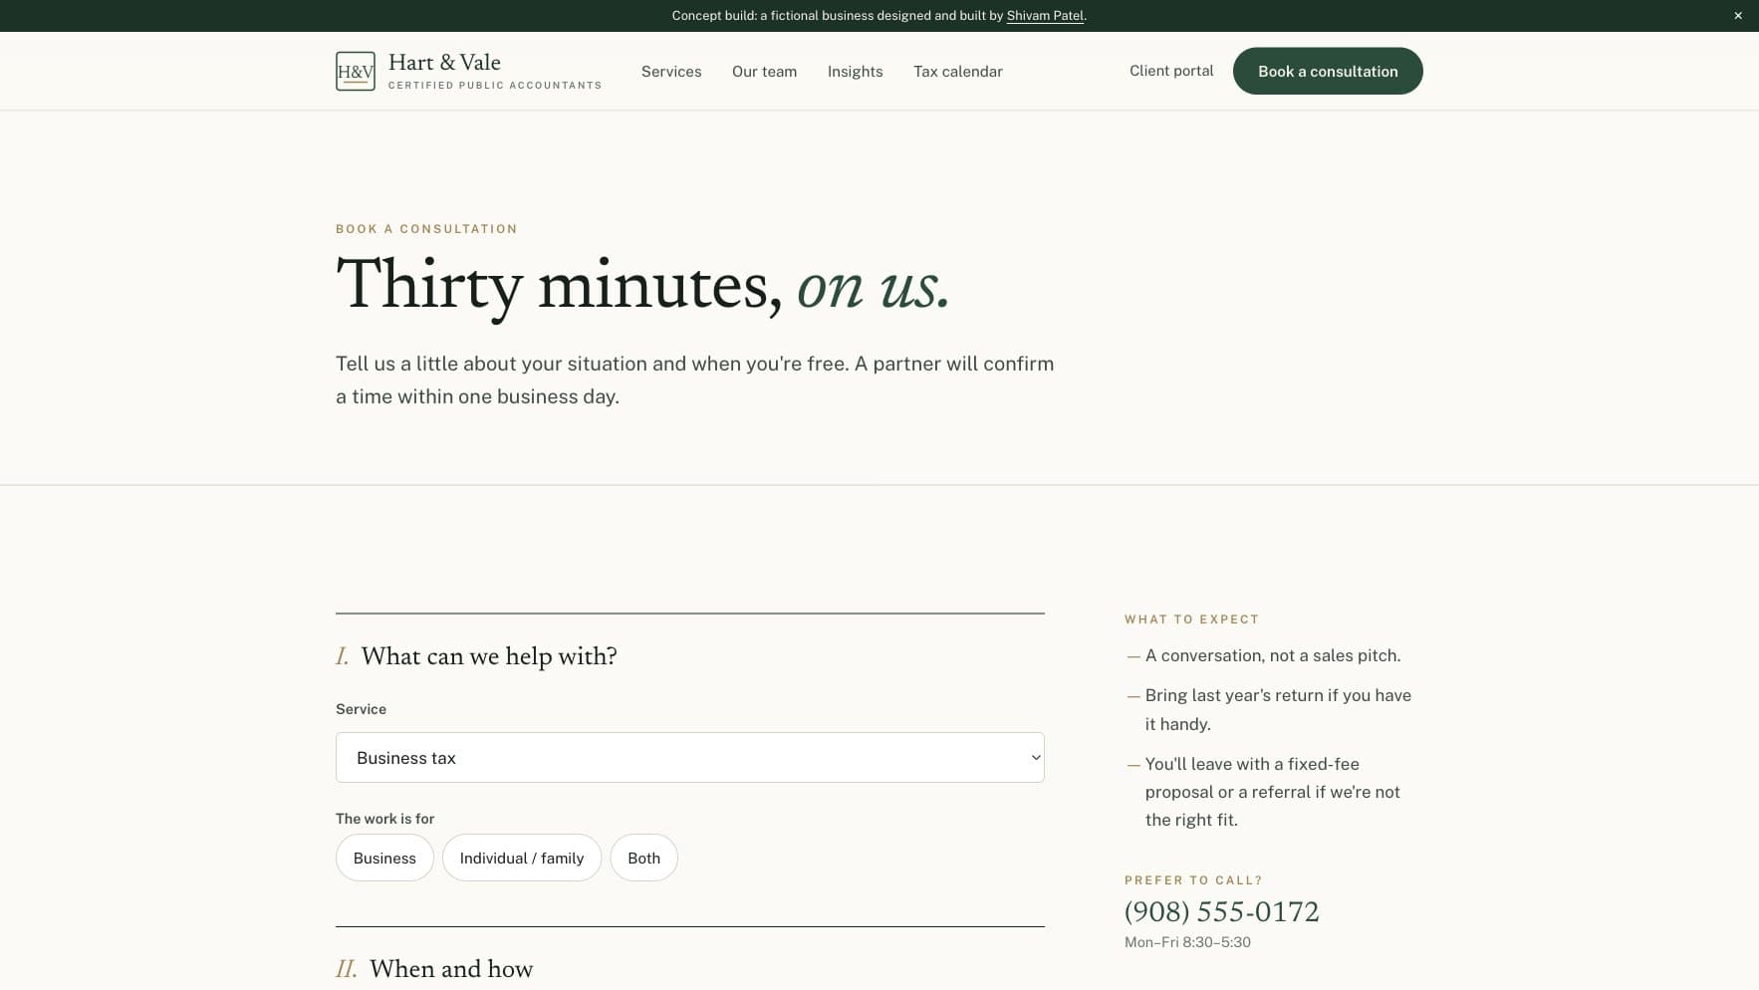
Task: View the Tax calendar
Action: coord(958,72)
